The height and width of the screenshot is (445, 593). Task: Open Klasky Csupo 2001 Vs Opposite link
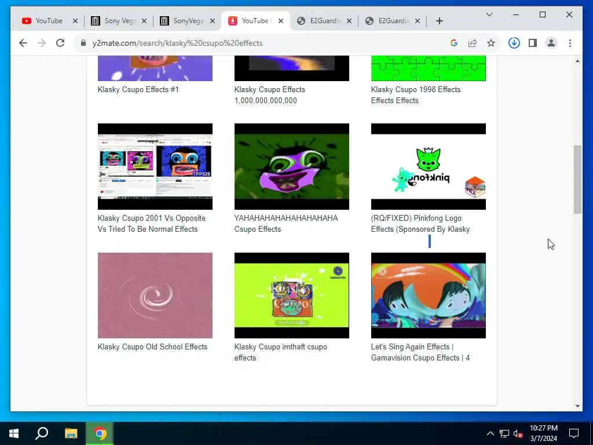(x=152, y=224)
